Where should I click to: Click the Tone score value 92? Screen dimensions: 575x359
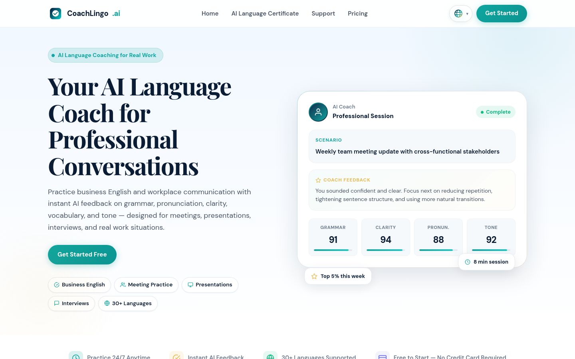[491, 240]
